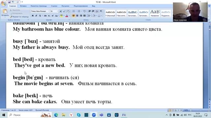Toggle subscript formatting
This screenshot has height=118, width=211.
(x=49, y=16)
